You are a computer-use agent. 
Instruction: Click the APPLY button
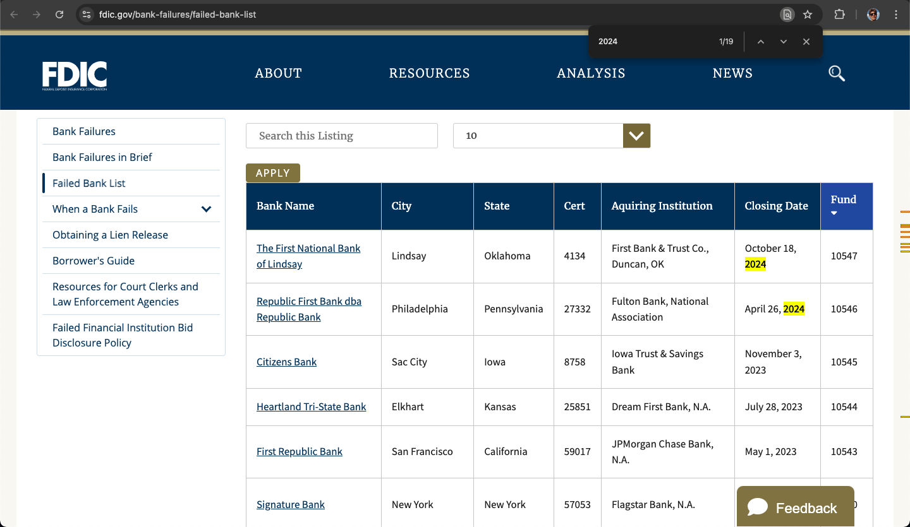tap(273, 173)
